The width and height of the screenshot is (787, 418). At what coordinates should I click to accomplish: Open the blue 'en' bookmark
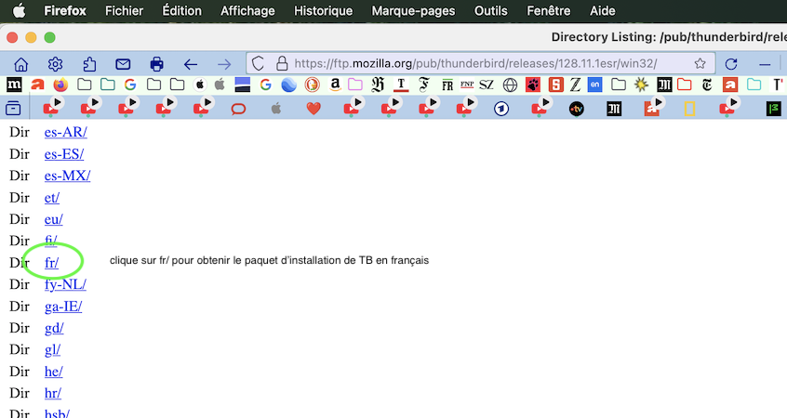594,85
